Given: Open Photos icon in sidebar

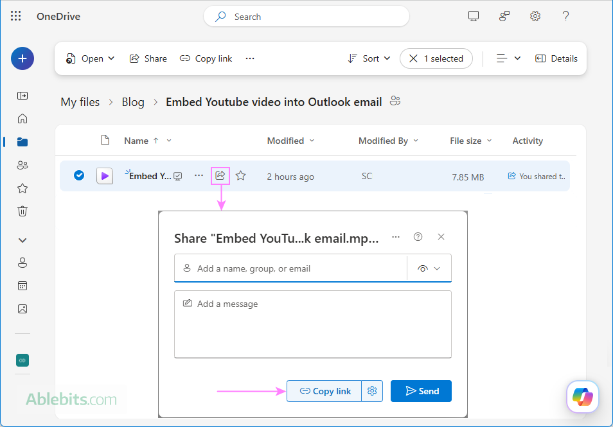Looking at the screenshot, I should coord(22,309).
